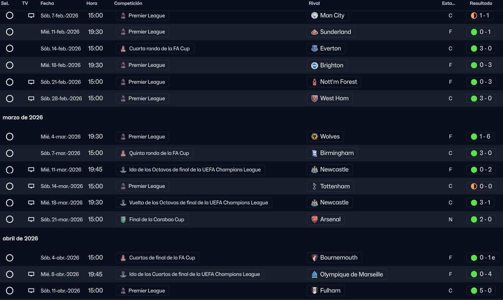The width and height of the screenshot is (503, 300).
Task: Click the Man City club badge icon
Action: (x=315, y=16)
